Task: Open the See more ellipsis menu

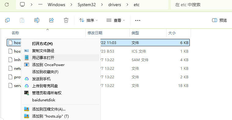Action: (x=138, y=21)
